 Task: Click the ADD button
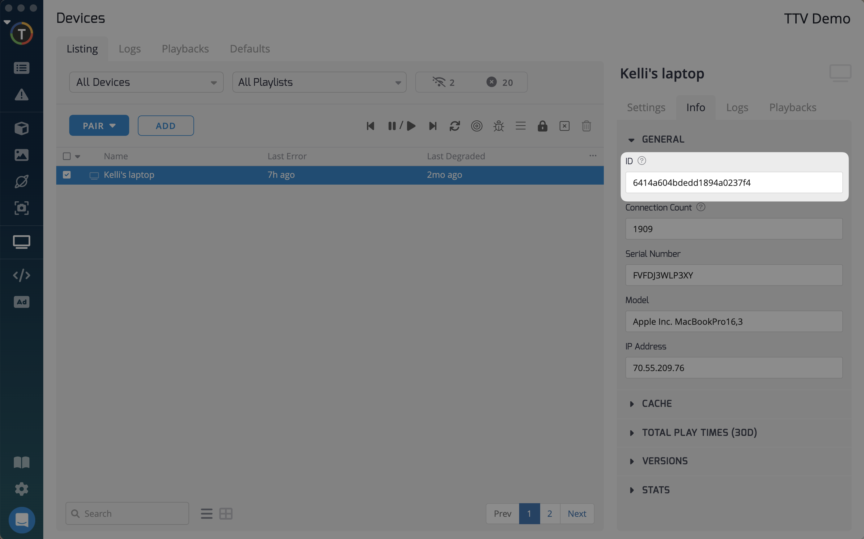[166, 126]
